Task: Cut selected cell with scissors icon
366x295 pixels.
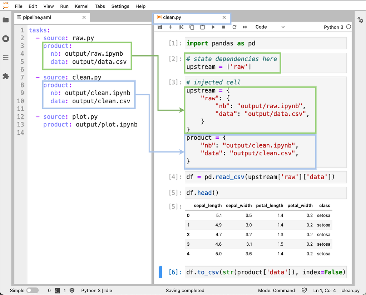Action: click(x=181, y=27)
